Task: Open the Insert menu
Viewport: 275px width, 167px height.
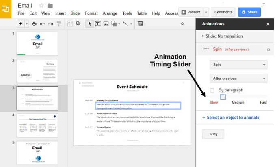Action: pyautogui.click(x=61, y=13)
